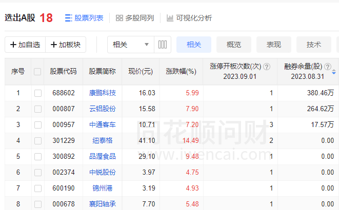Check the box for 纽泰格 row

pyautogui.click(x=38, y=141)
